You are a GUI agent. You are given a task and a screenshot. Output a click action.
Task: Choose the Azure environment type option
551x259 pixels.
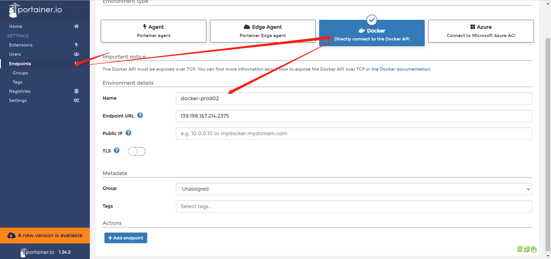tap(481, 31)
